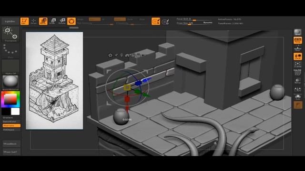
Task: Pick a hue in the color picker square
Action: click(x=10, y=99)
